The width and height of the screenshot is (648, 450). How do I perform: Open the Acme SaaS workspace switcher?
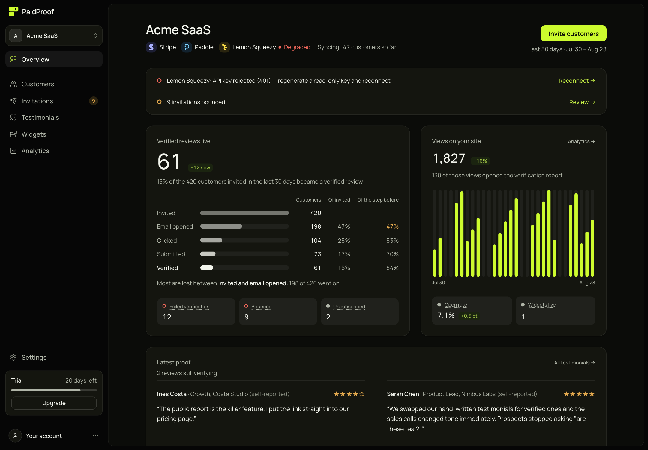coord(54,36)
